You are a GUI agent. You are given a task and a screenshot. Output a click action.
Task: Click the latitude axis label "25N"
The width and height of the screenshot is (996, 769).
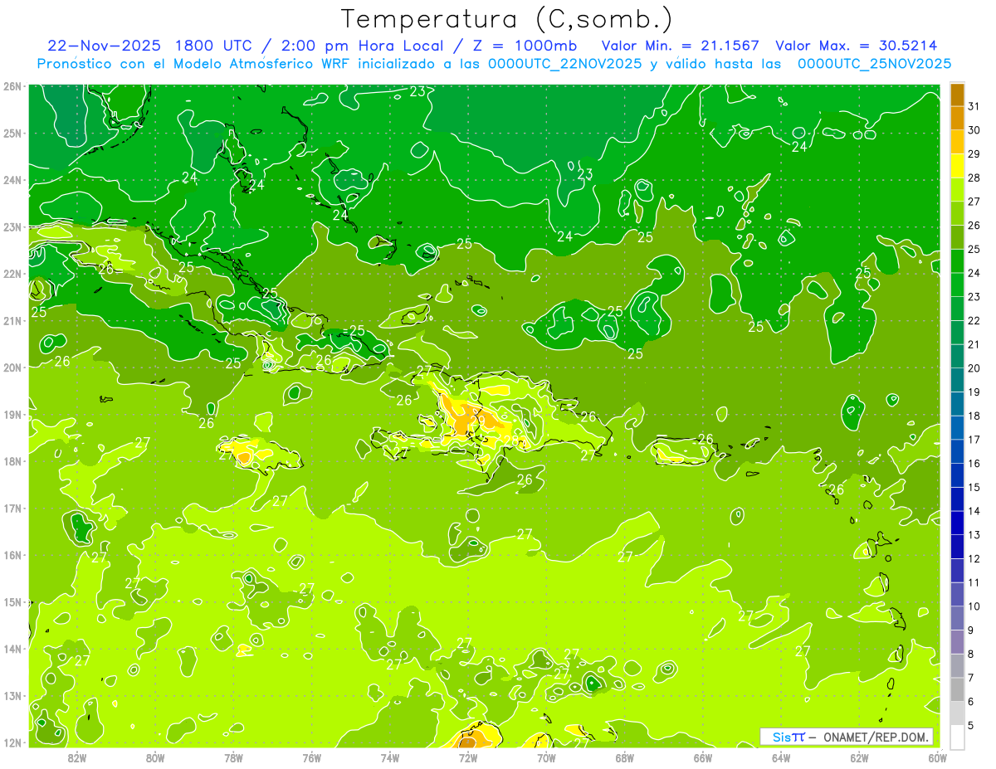[12, 133]
